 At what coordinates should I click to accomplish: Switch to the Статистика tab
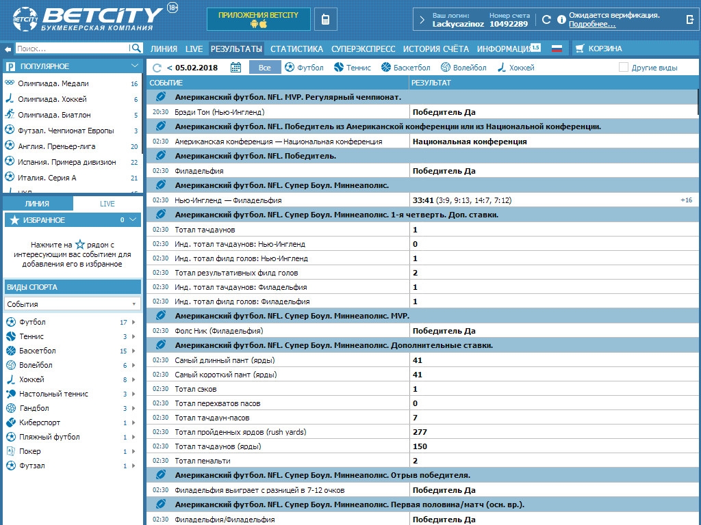[x=296, y=49]
